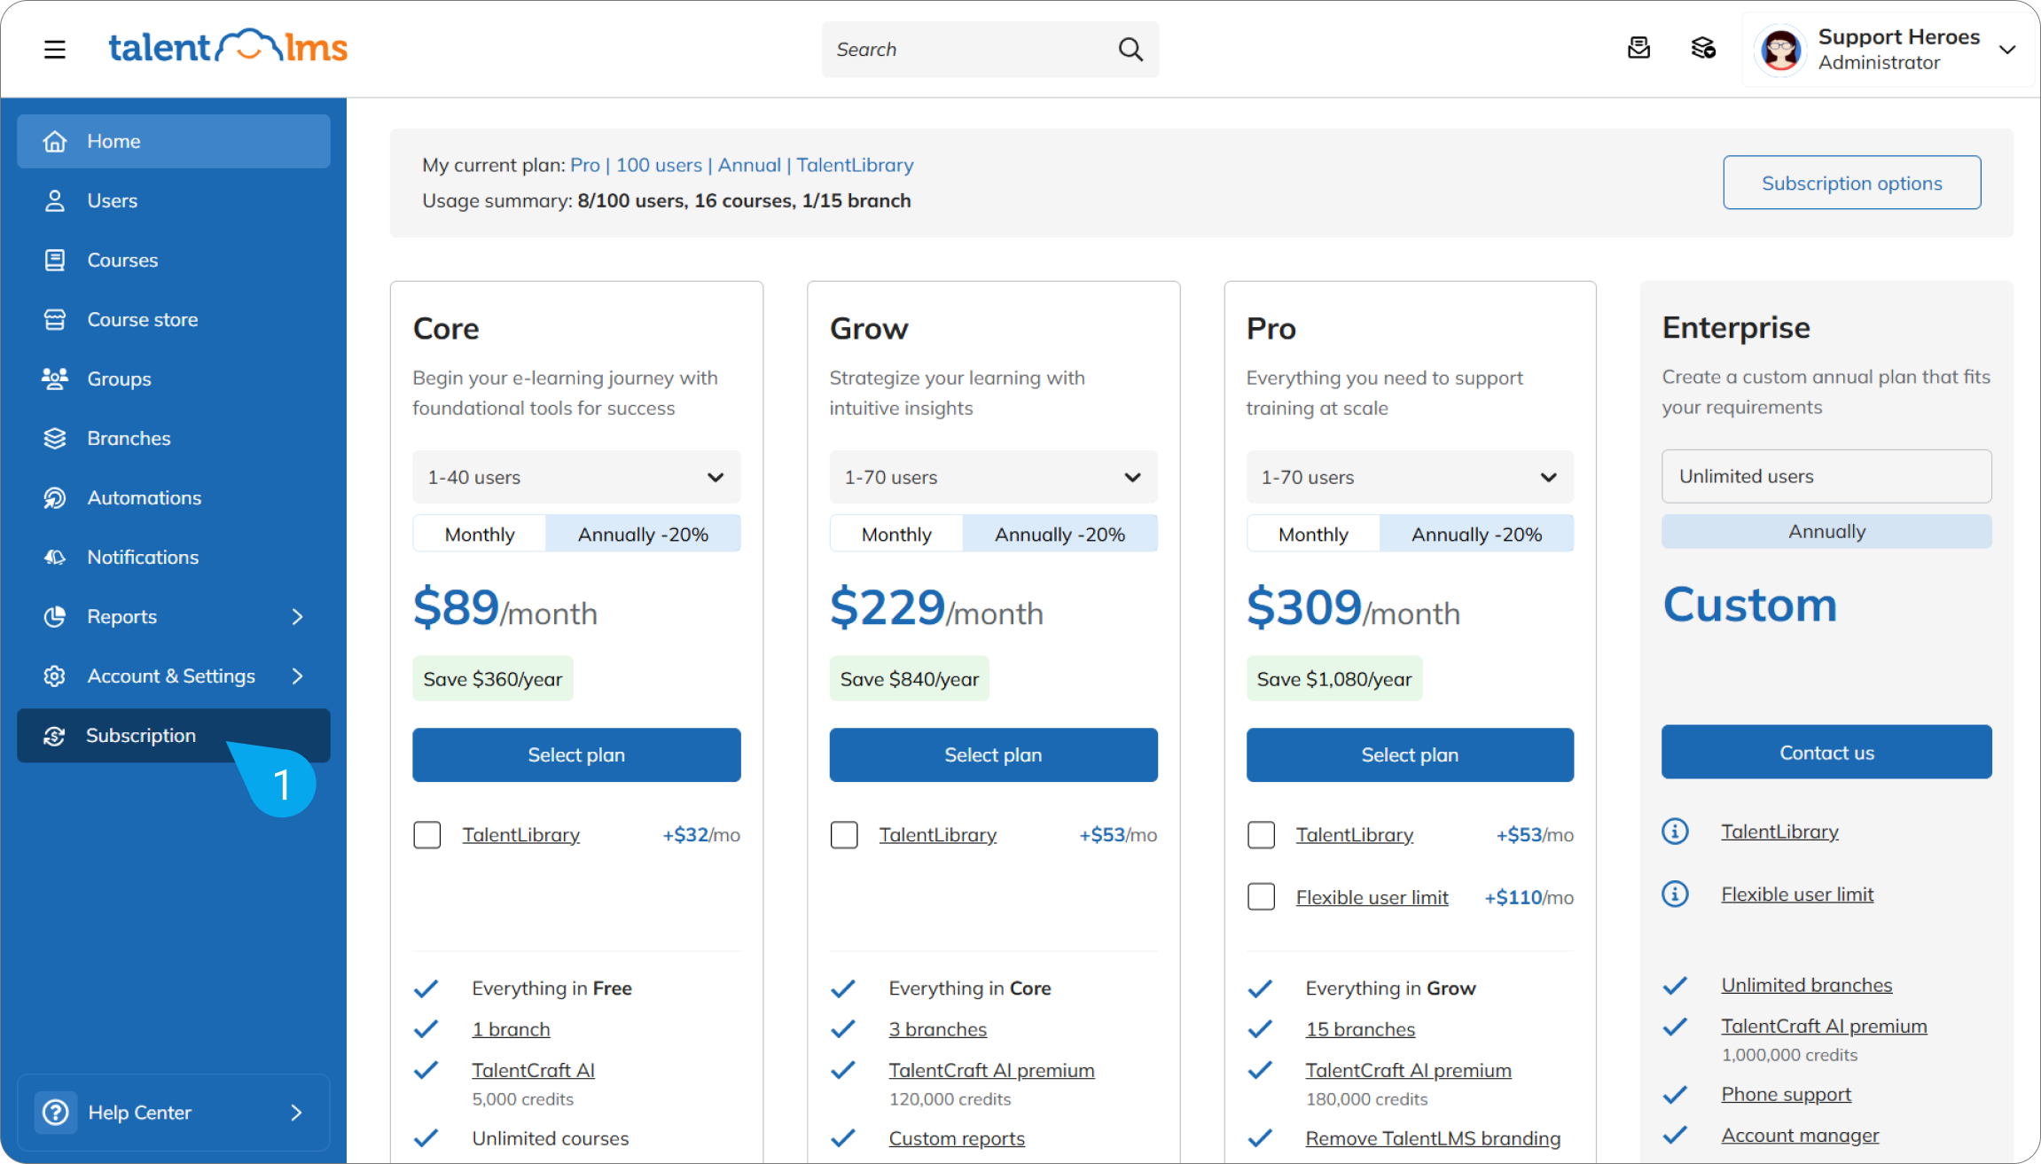This screenshot has height=1164, width=2041.
Task: Click the Courses book icon in sidebar
Action: point(55,260)
